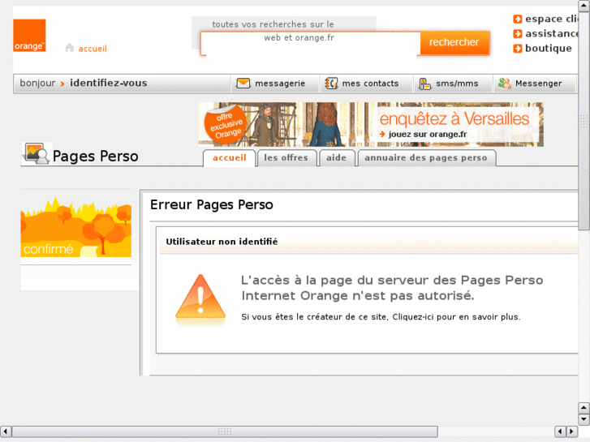Click the horizontal scrollbar right arrow
Screen dimensions: 590x442
tap(572, 431)
